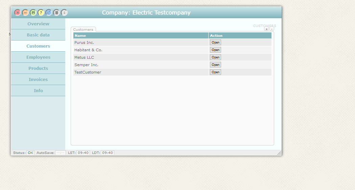Click the orange minimize icon
The image size is (355, 190).
[25, 12]
